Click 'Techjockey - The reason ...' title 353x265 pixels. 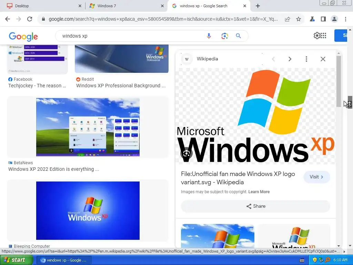[x=37, y=86]
